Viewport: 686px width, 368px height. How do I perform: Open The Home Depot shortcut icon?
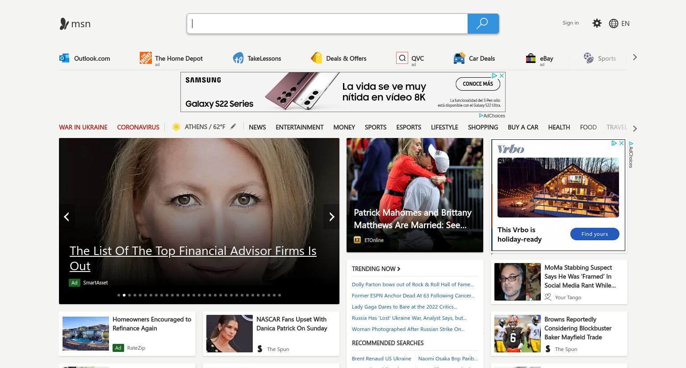[x=146, y=58]
